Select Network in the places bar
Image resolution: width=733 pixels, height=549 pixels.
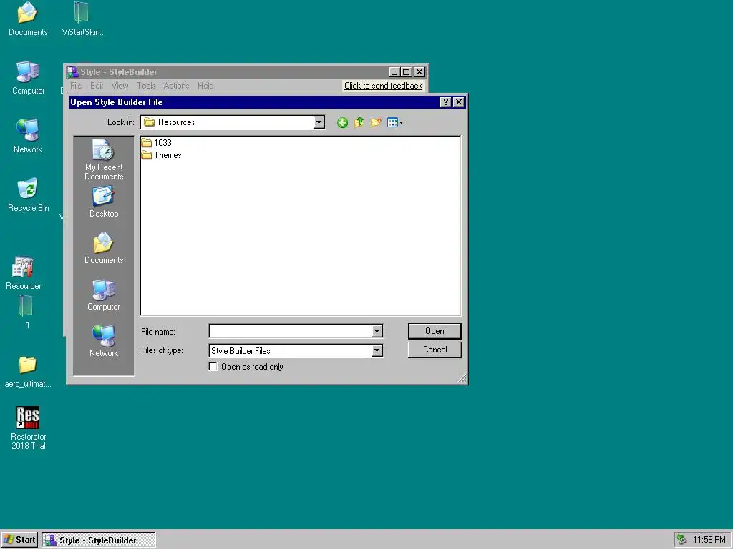(104, 341)
